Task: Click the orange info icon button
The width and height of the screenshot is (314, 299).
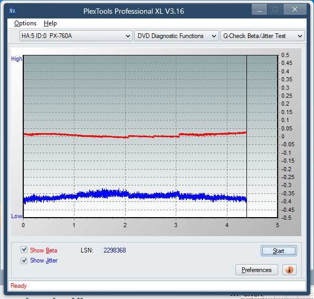Action: [289, 270]
